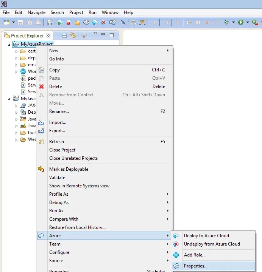Open the Project Explorer View Menu triangle
Image resolution: width=262 pixels, height=272 pixels.
point(95,34)
